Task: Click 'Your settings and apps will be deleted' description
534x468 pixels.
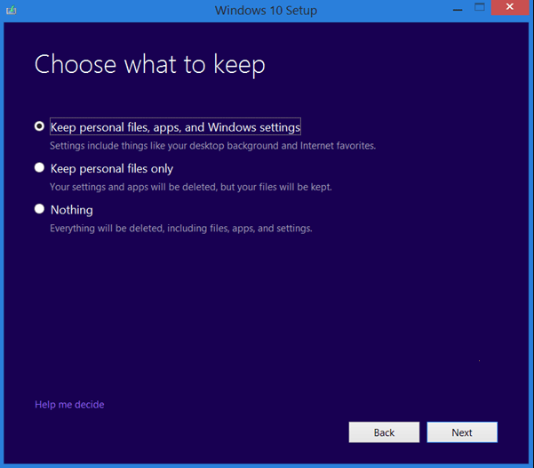Action: coord(191,187)
